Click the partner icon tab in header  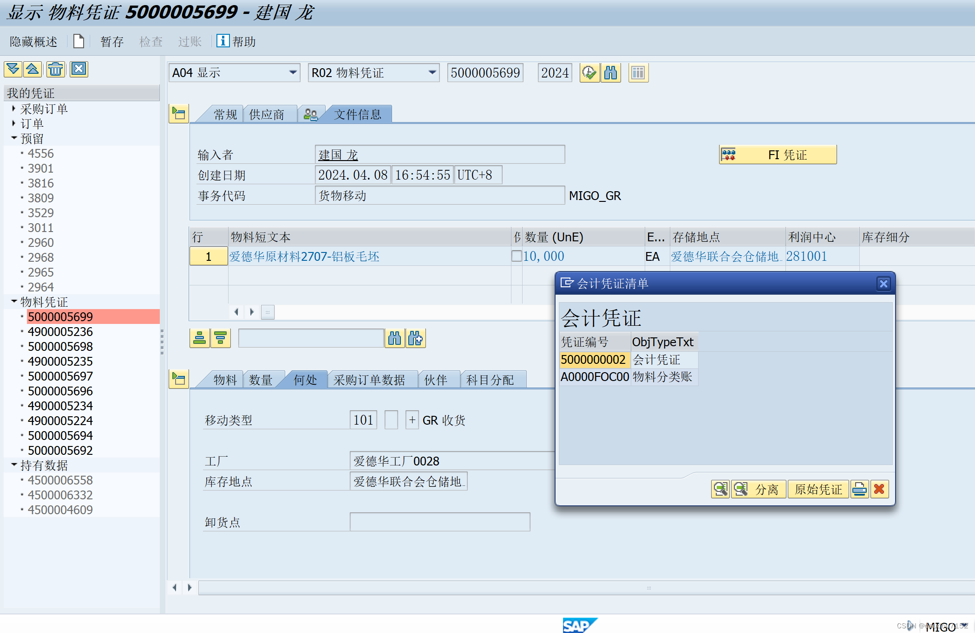(310, 114)
